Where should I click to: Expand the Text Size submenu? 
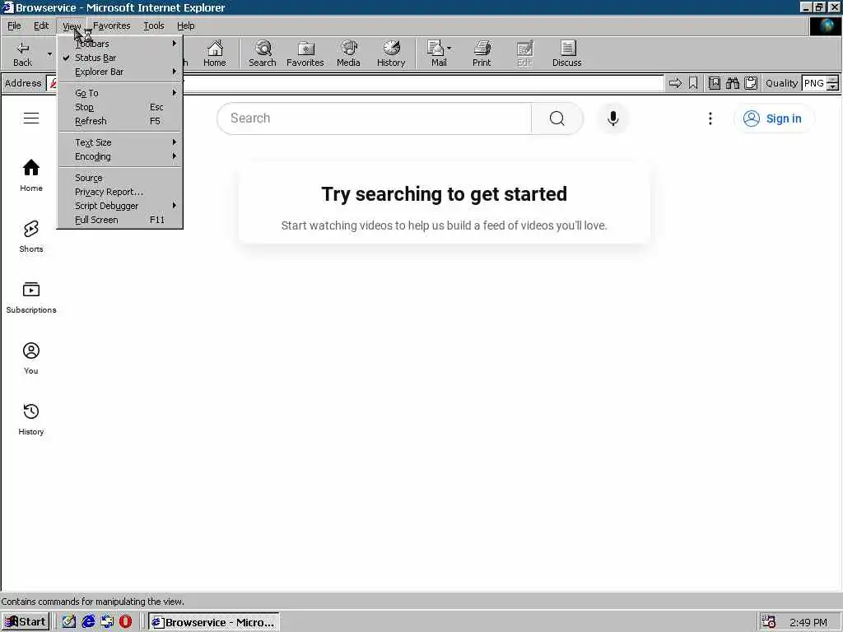[x=120, y=142]
